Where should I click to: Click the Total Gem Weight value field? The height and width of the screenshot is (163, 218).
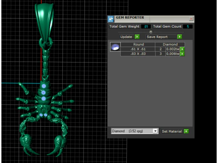[x=146, y=27]
